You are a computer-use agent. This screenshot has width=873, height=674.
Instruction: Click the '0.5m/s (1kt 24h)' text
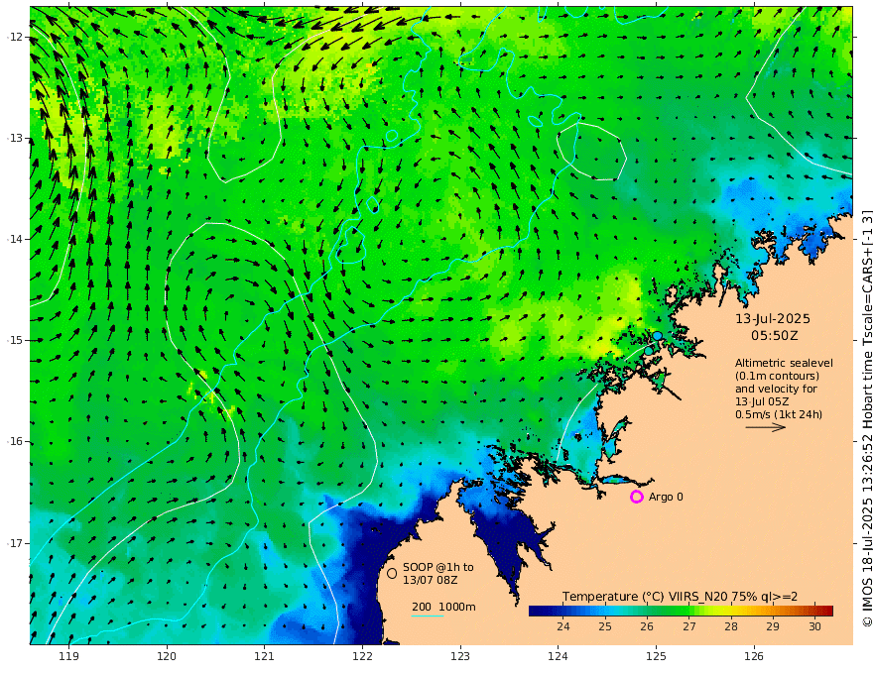779,414
